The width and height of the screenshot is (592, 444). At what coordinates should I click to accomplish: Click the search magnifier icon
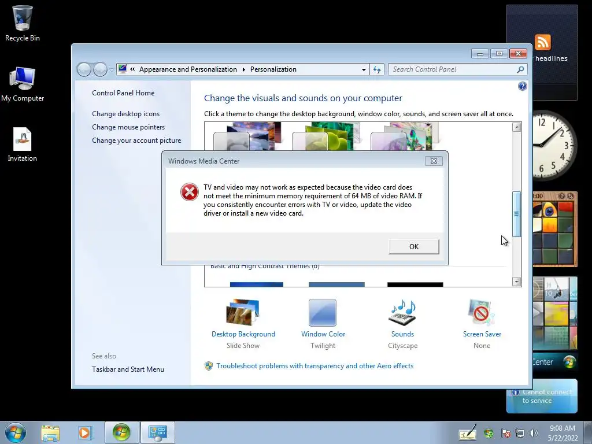point(520,69)
